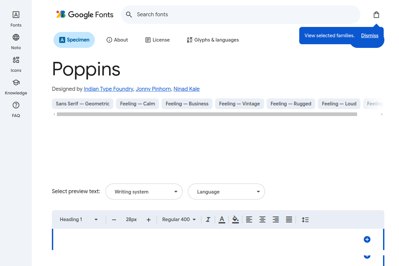Open the highlight color control
Screen dimensions: 399x266
click(x=235, y=219)
